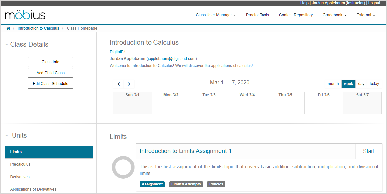The width and height of the screenshot is (387, 194).
Task: Click the assignment progress circle
Action: (123, 167)
